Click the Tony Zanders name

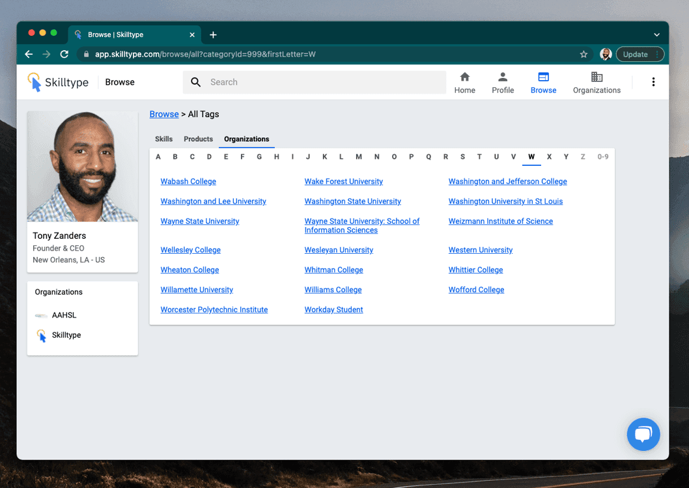pos(59,236)
